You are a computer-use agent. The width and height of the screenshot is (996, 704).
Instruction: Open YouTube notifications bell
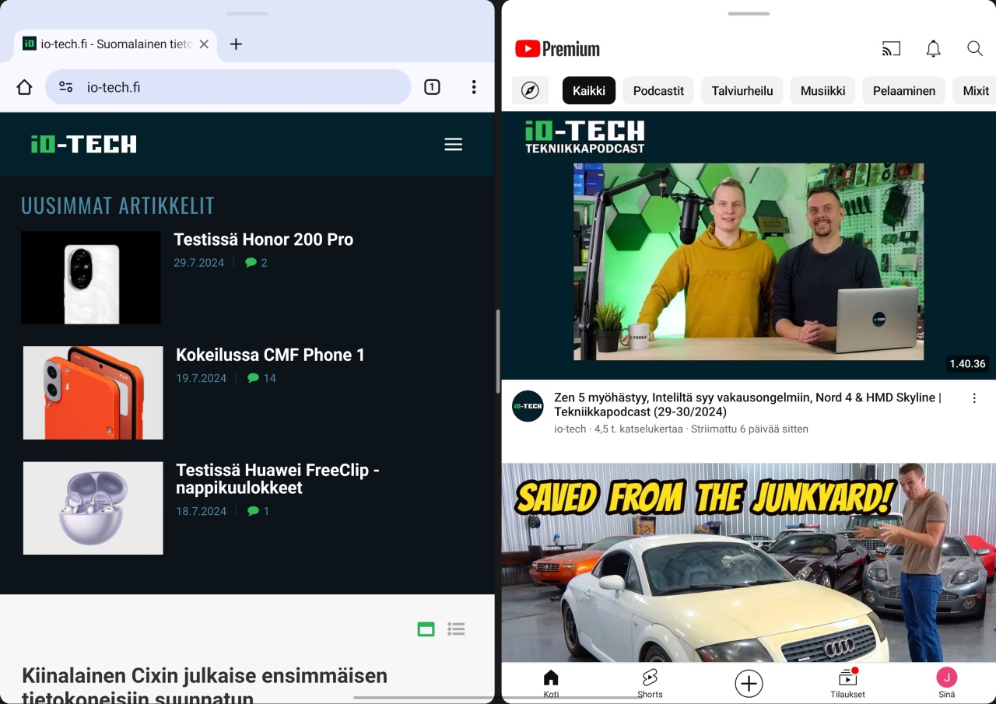pos(933,49)
